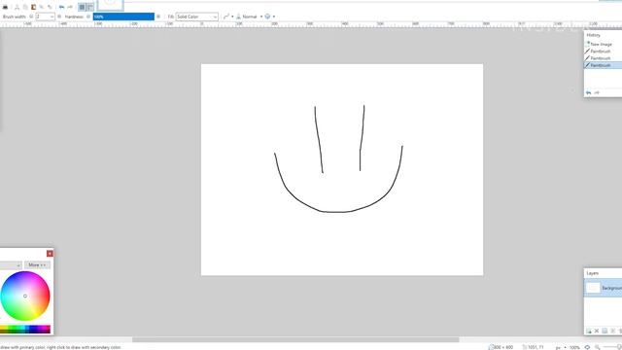
Task: Open the px units dropdown in status bar
Action: pyautogui.click(x=561, y=347)
